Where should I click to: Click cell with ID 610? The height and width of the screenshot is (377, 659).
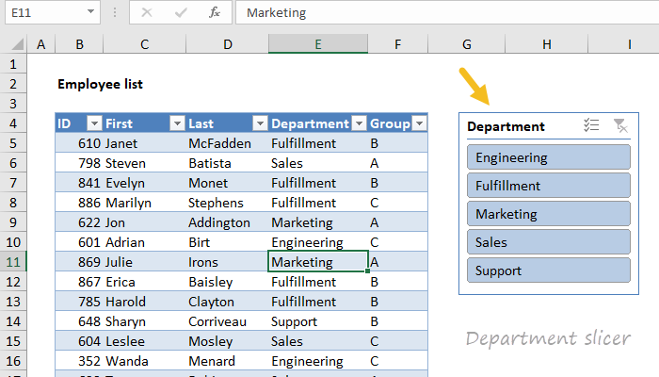coord(79,143)
